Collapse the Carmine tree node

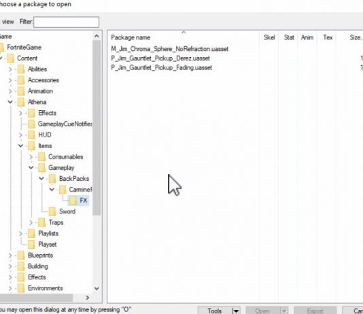coord(52,190)
